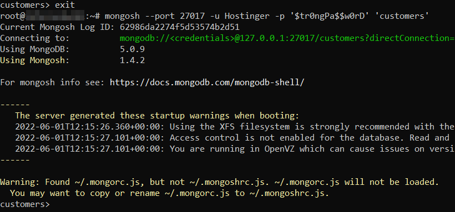Click the green mongodb connection string
455x212 pixels.
287,38
